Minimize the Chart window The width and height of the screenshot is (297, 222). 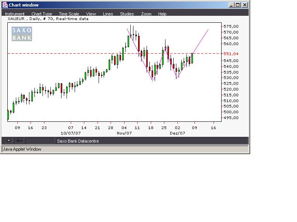point(231,5)
